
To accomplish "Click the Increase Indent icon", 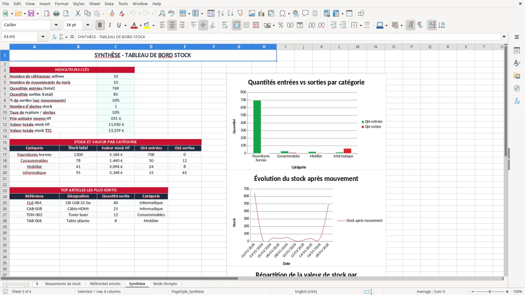I will (x=333, y=25).
